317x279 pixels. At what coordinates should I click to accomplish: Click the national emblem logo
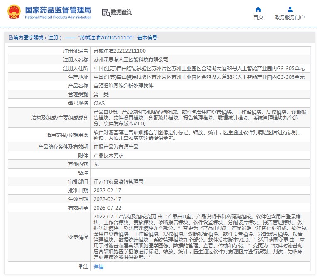(13, 12)
